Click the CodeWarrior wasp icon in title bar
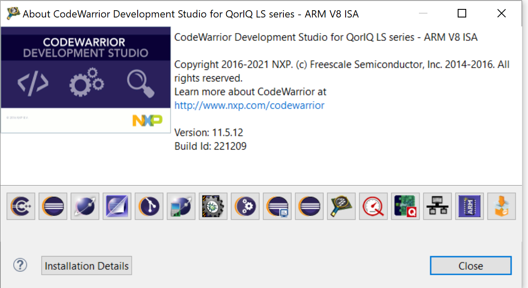 pos(13,13)
